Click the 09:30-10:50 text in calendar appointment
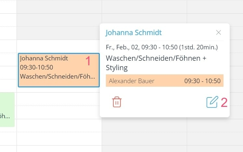243x152 pixels. (x=37, y=67)
